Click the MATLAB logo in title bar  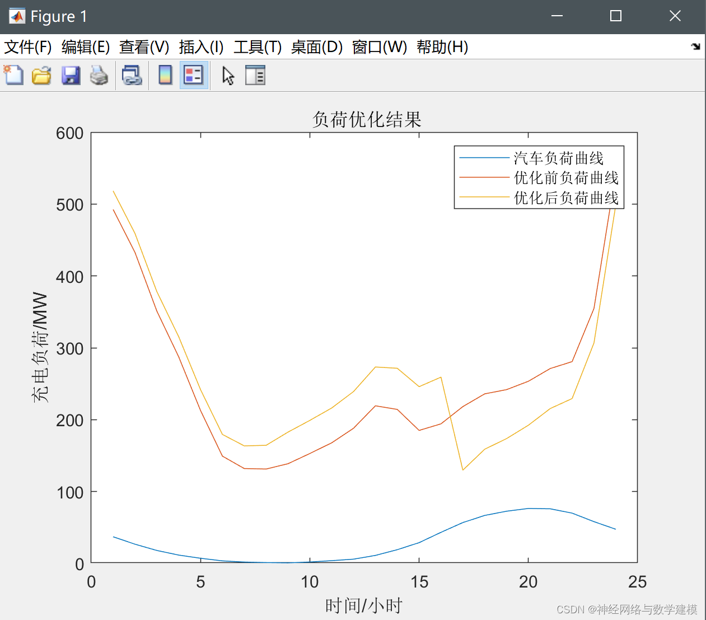[17, 16]
